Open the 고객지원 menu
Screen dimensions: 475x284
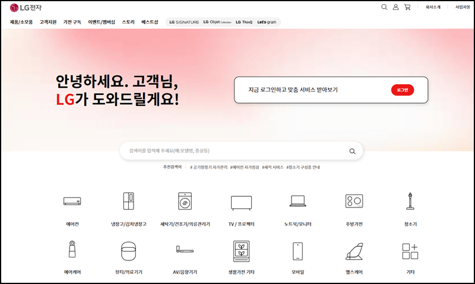[x=48, y=22]
